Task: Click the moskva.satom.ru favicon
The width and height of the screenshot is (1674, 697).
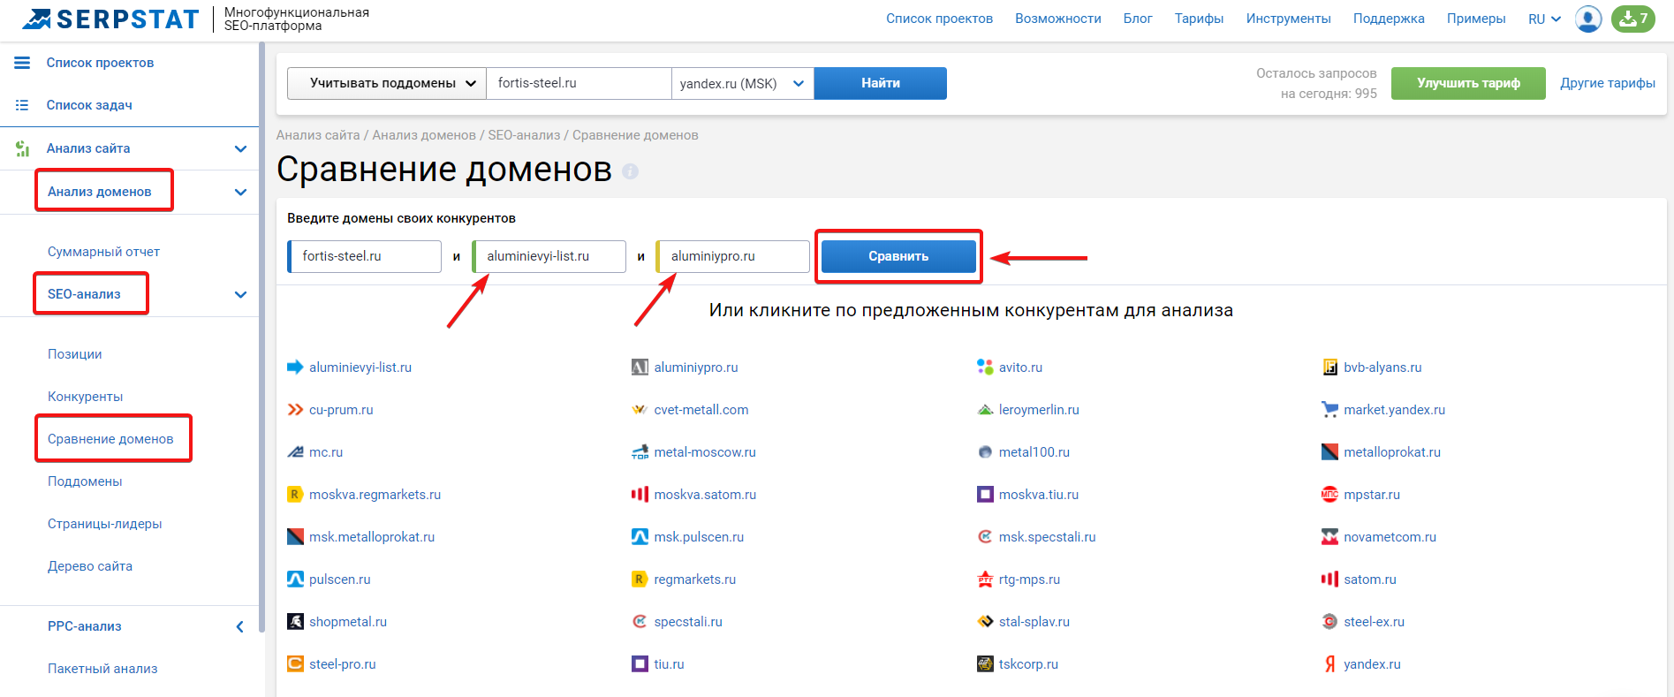Action: point(640,494)
